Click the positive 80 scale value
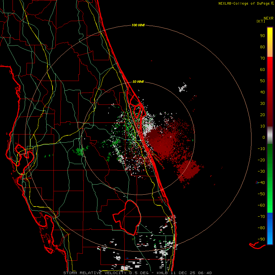 point(262,47)
